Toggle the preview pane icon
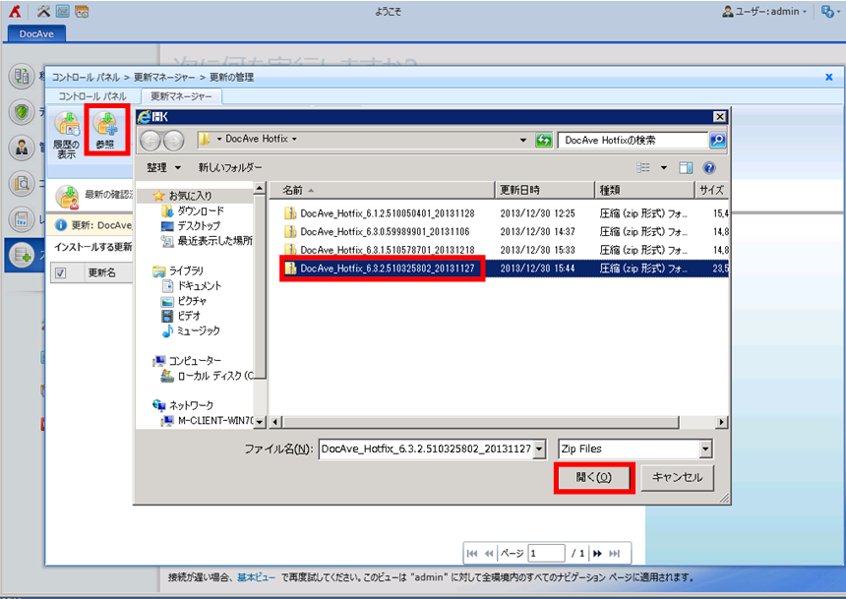This screenshot has width=846, height=599. [686, 168]
